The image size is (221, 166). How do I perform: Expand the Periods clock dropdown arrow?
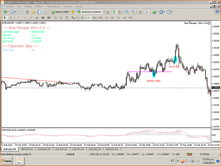(x=164, y=12)
